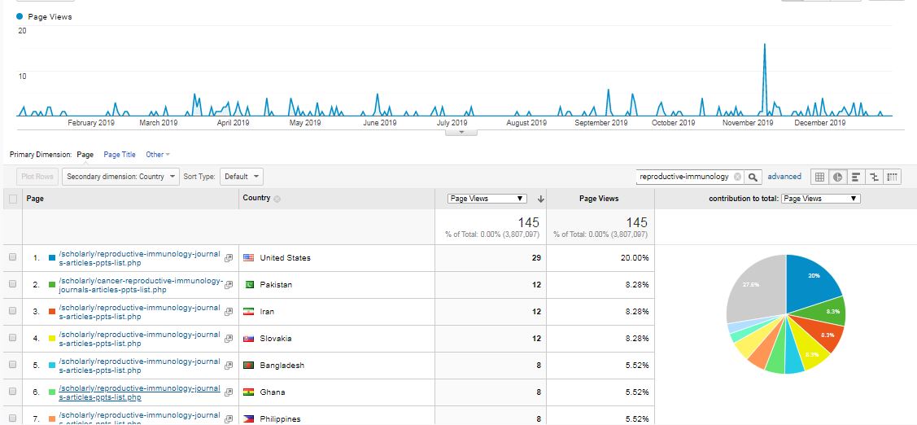Select the comparison view icon

tap(874, 177)
